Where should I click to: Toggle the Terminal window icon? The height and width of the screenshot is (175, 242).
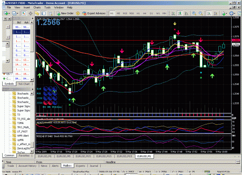point(44,14)
